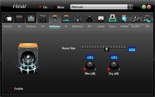Open the Limiter meter icon
Viewport: 155px width, 97px height.
point(101,19)
